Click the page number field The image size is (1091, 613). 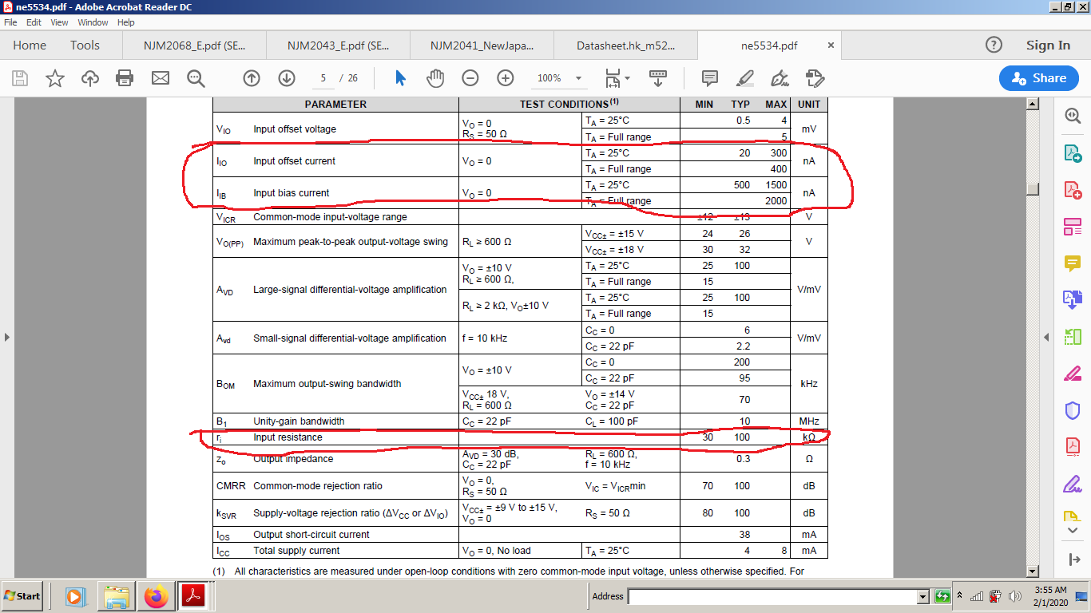(x=323, y=78)
